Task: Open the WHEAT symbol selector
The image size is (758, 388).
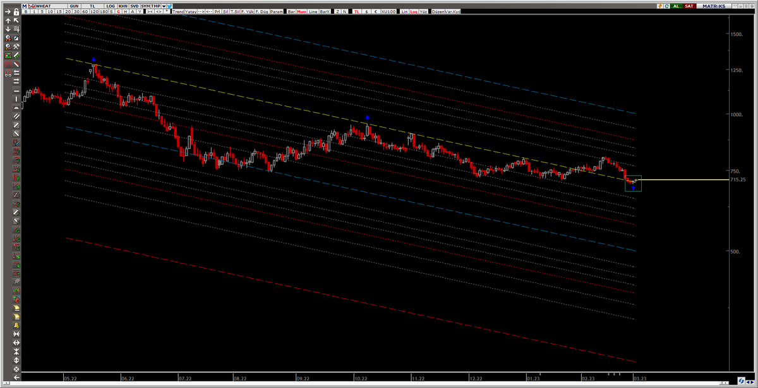Action: click(x=51, y=6)
